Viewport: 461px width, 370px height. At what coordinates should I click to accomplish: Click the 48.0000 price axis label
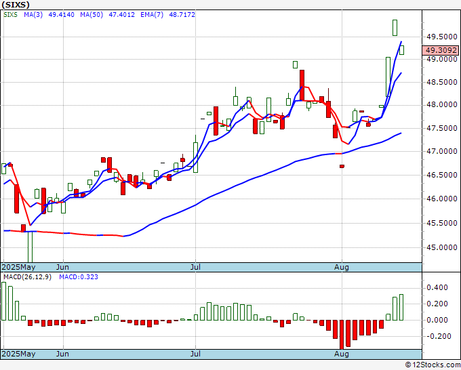point(442,105)
